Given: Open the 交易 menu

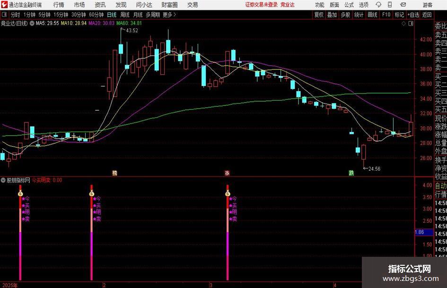Looking at the screenshot, I should (x=193, y=5).
